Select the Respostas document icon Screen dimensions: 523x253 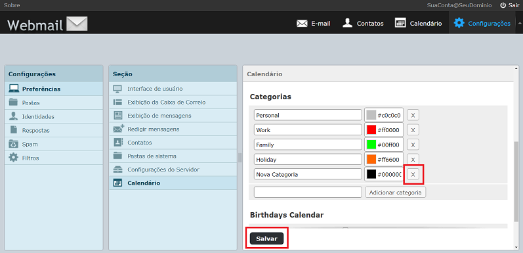pos(13,130)
